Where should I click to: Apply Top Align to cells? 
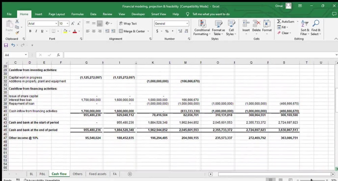(x=88, y=23)
